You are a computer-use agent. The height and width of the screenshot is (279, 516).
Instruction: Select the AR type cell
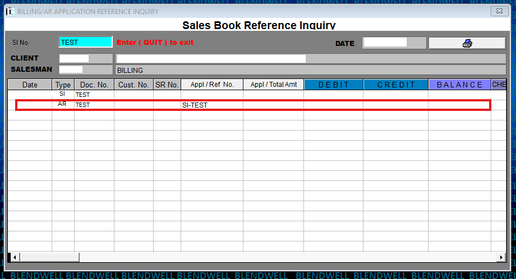pyautogui.click(x=63, y=105)
